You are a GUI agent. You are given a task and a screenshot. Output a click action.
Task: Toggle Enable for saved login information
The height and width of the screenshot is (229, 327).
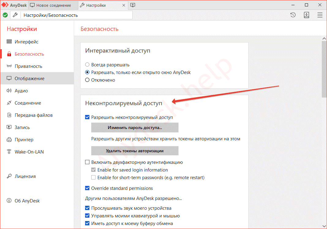coord(93,170)
